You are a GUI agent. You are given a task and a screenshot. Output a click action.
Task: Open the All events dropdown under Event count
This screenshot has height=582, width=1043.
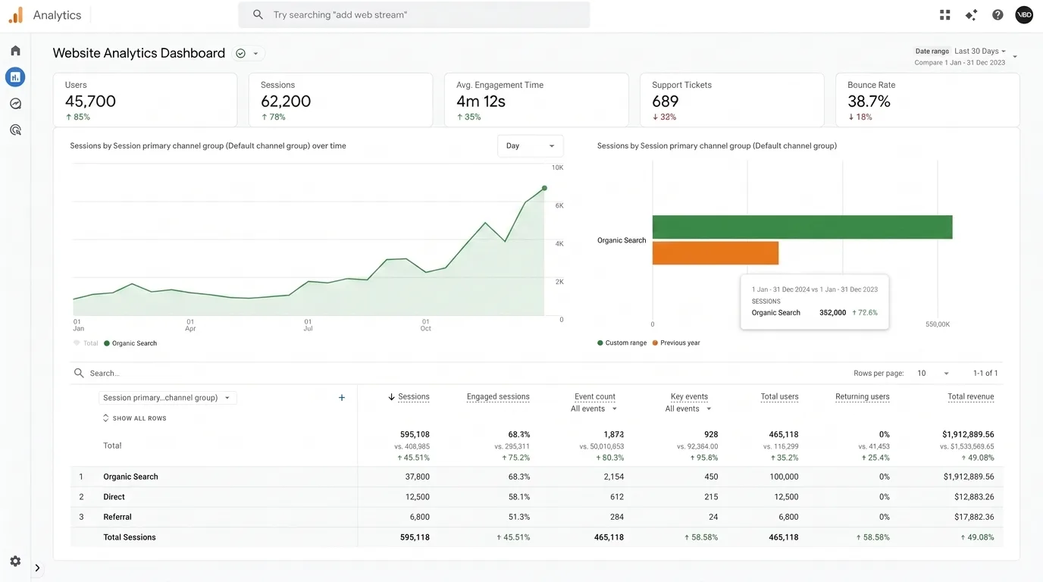point(594,409)
